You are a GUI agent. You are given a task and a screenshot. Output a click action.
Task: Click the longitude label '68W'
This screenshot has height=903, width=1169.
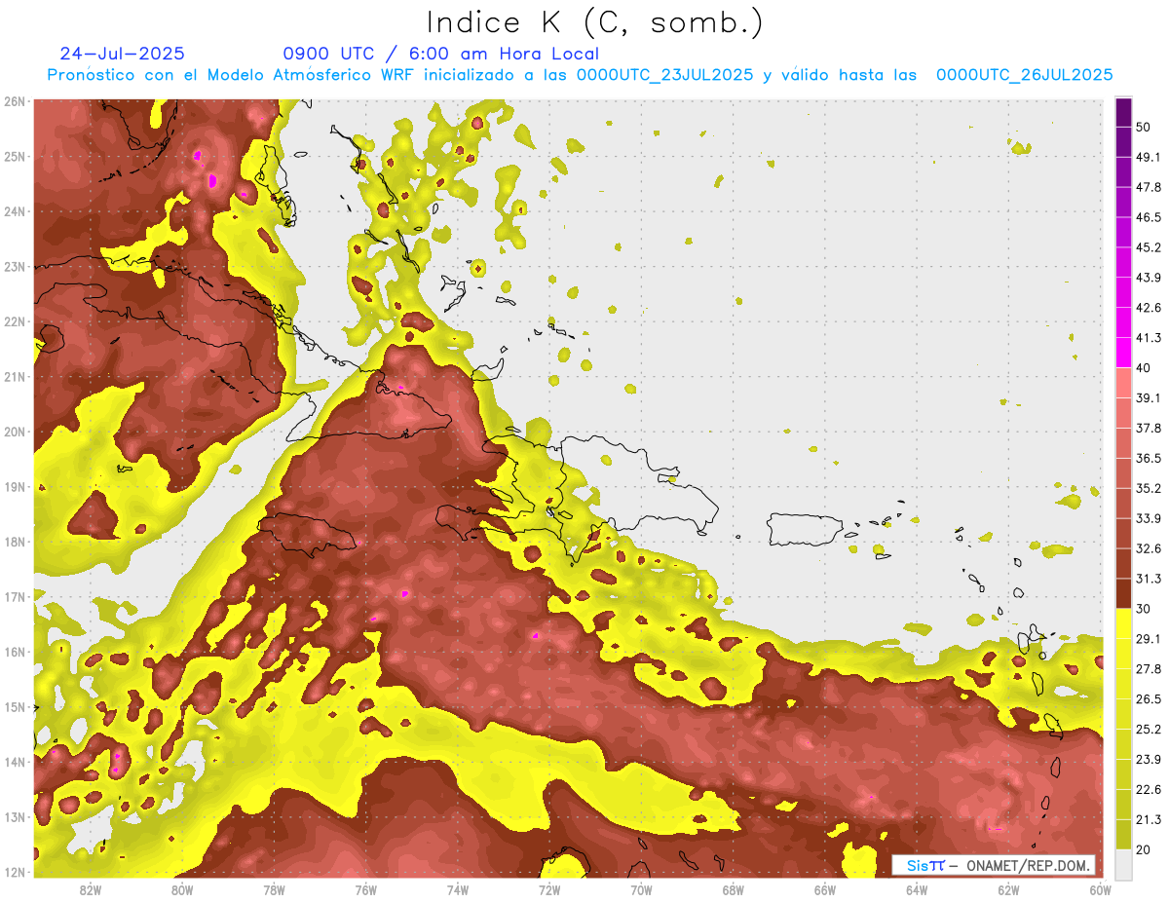coord(734,890)
